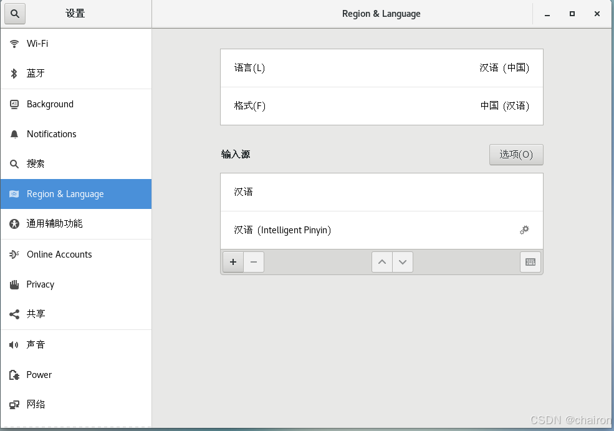Click the Online Accounts icon
The height and width of the screenshot is (431, 614).
(x=14, y=254)
